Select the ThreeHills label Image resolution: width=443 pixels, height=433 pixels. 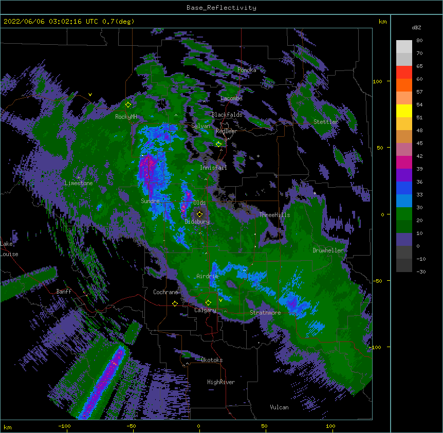[274, 215]
